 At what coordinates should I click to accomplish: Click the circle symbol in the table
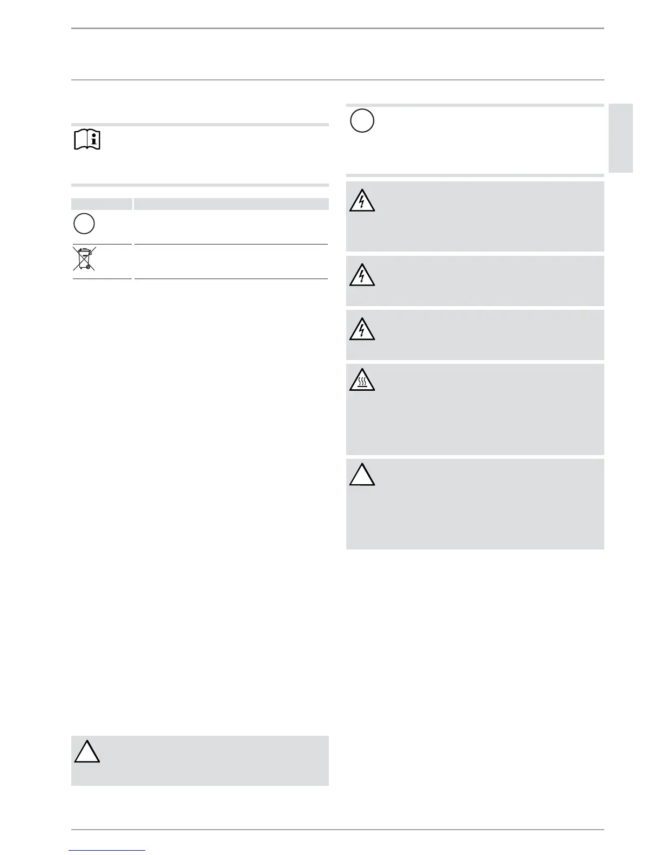(84, 223)
